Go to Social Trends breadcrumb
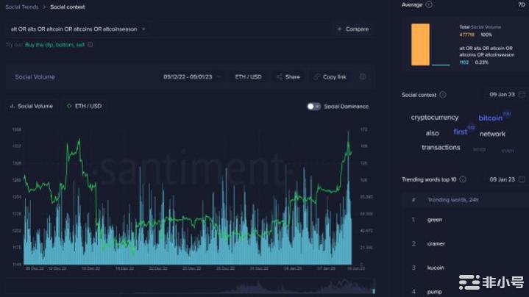The width and height of the screenshot is (529, 297). coord(24,7)
